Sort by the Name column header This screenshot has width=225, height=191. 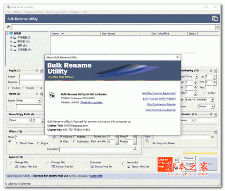75,34
